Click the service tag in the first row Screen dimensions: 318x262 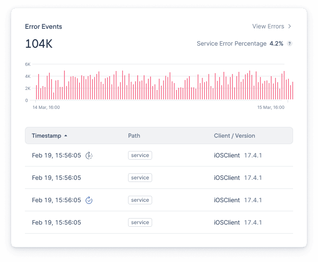coord(140,155)
